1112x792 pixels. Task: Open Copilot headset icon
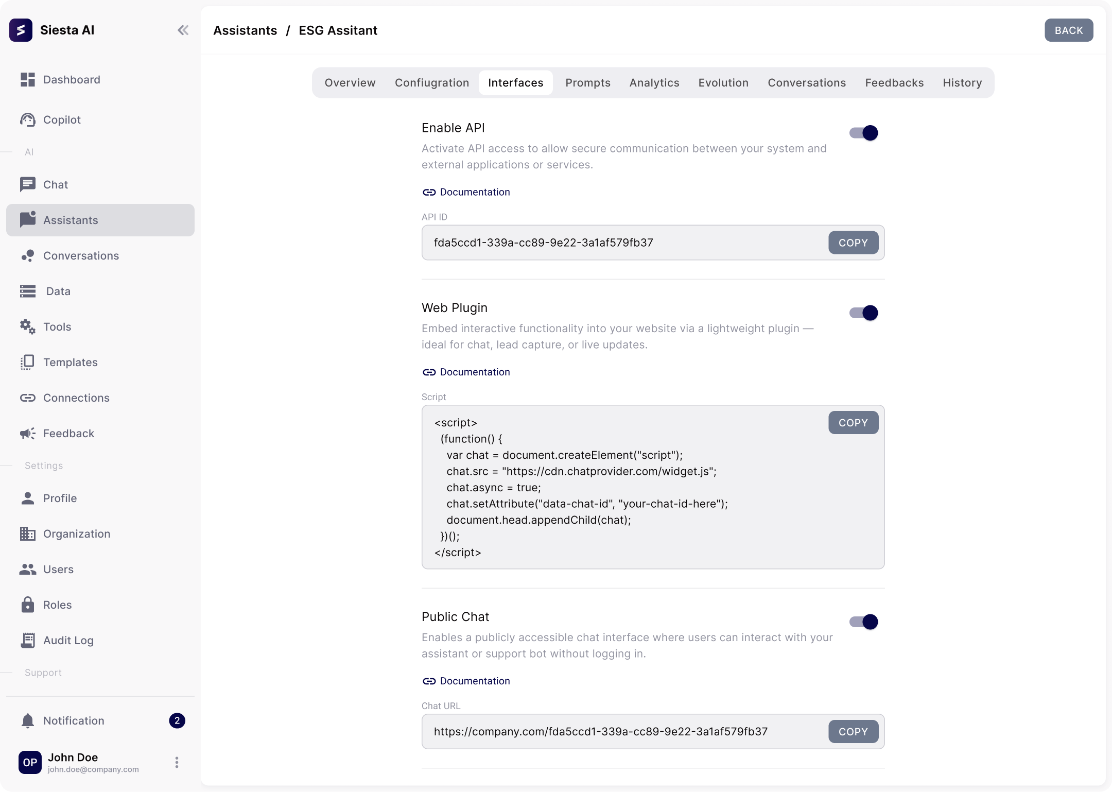point(28,119)
